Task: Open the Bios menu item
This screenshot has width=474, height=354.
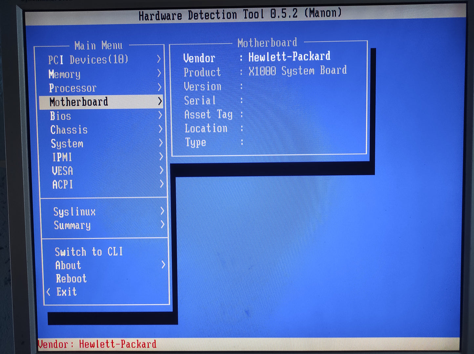Action: (x=61, y=116)
